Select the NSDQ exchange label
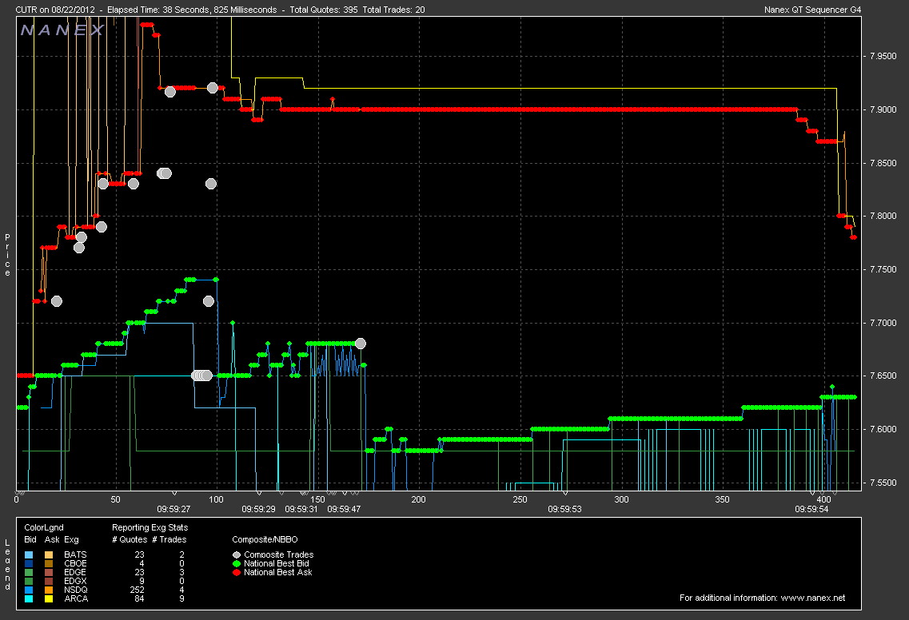 click(75, 590)
